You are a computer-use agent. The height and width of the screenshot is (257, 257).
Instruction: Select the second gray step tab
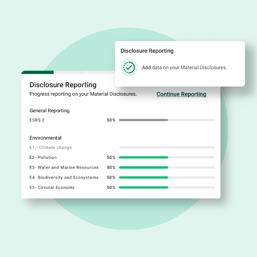70,72
